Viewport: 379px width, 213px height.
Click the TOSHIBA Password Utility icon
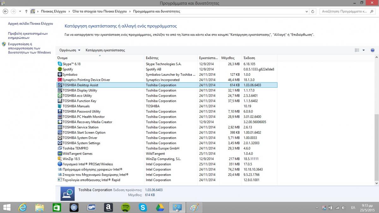(60, 111)
